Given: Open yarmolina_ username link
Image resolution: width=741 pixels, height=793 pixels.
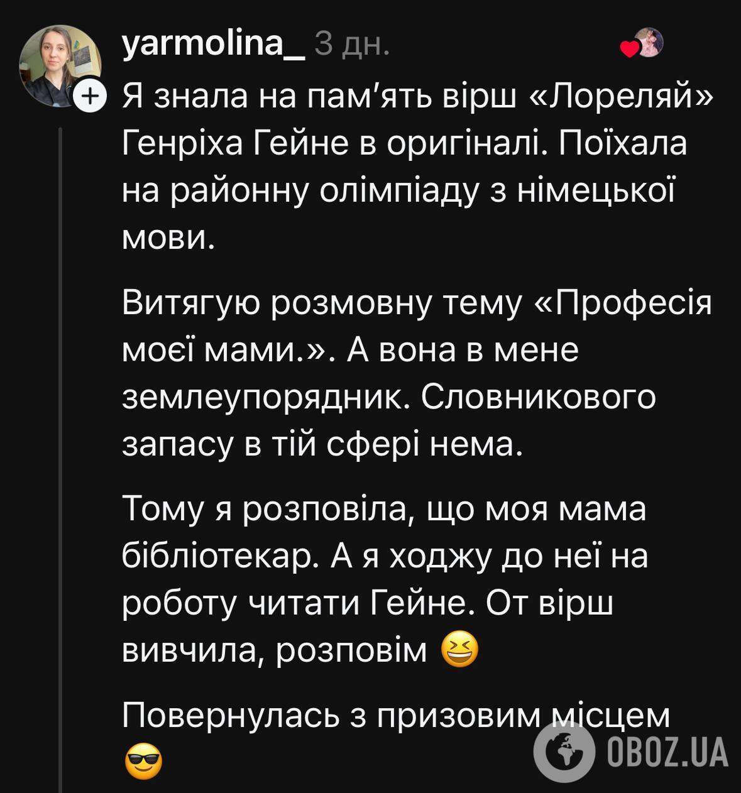Looking at the screenshot, I should pos(212,44).
